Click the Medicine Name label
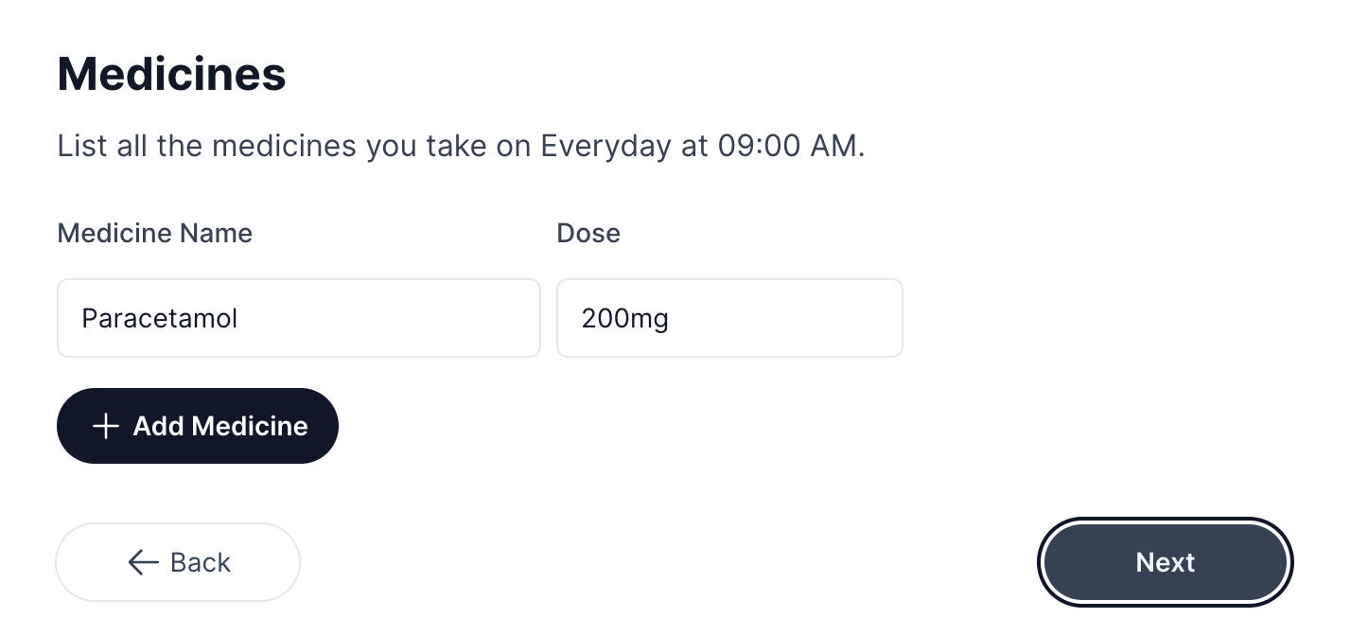The image size is (1368, 636). (x=155, y=233)
